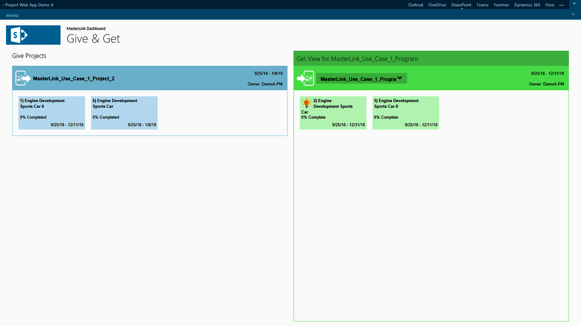This screenshot has width=581, height=326.
Task: Click the MasterLink Dashboard breadcrumb link
Action: click(x=86, y=29)
